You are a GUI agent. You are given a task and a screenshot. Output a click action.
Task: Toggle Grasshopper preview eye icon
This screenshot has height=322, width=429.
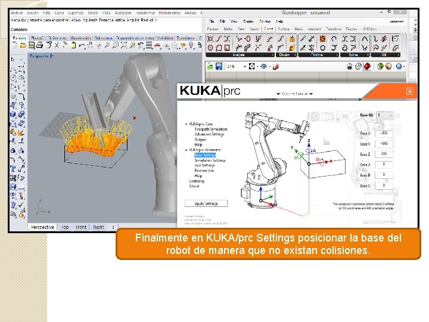(264, 66)
